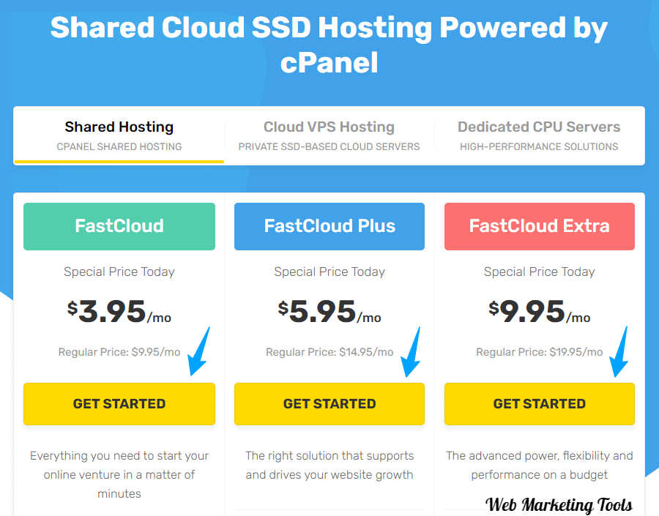Click 'Regular Price: $19.95/mo' text
The width and height of the screenshot is (659, 516).
[540, 352]
